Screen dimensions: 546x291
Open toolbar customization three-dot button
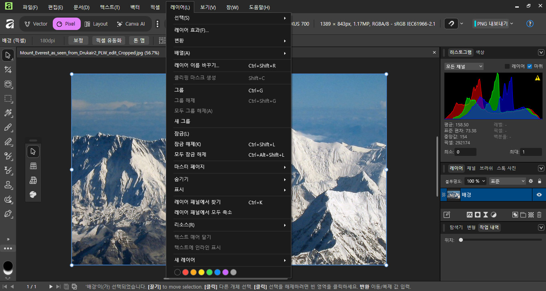click(x=8, y=248)
